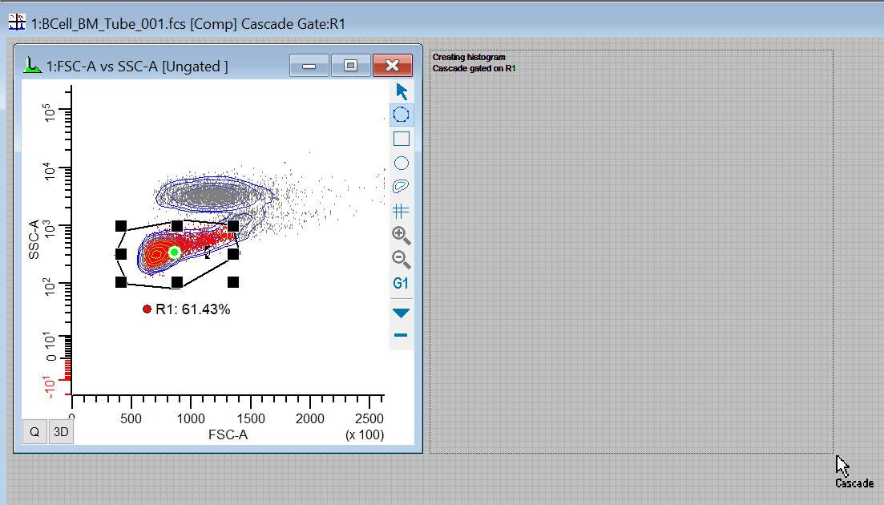884x505 pixels.
Task: Select the arrow pointer tool
Action: click(x=402, y=91)
